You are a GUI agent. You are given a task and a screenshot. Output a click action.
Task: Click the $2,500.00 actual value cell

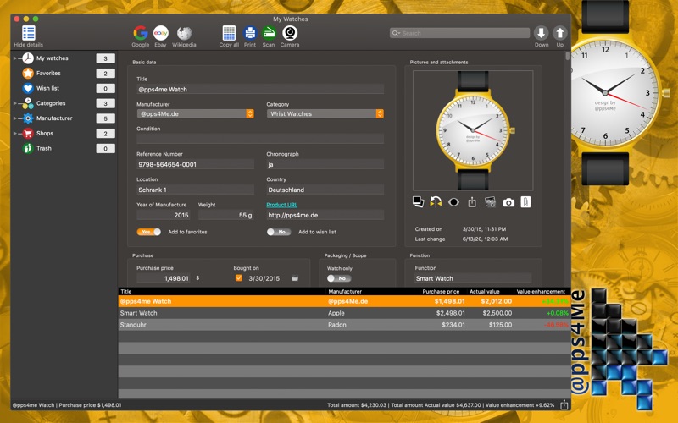497,313
